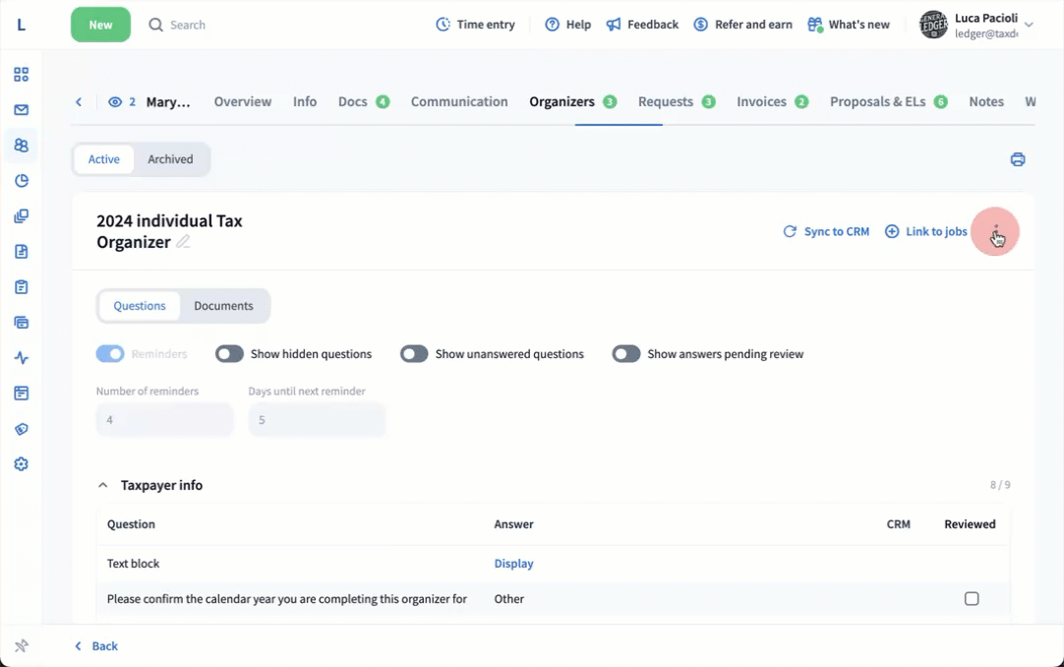Click the printer icon
Screen dimensions: 1064x667
pos(1018,159)
